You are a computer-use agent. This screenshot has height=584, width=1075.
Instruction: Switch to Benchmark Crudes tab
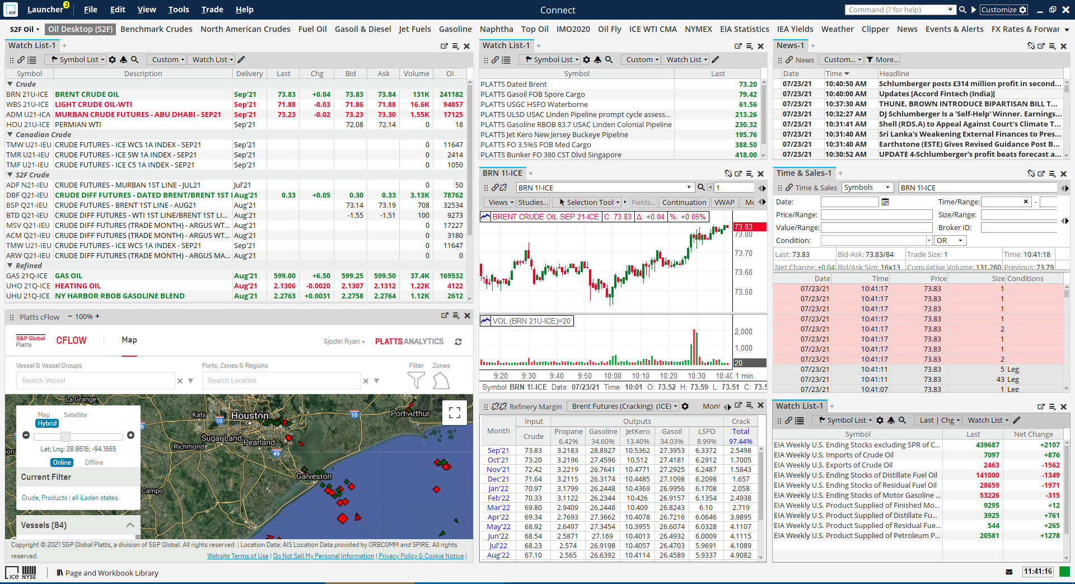pyautogui.click(x=156, y=29)
